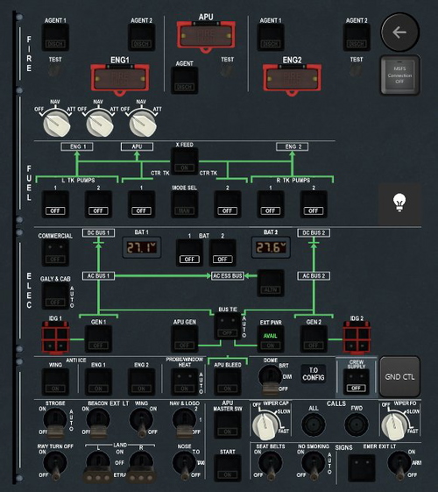Switch BAT 2 pushbutton on
The image size is (438, 492).
point(223,253)
